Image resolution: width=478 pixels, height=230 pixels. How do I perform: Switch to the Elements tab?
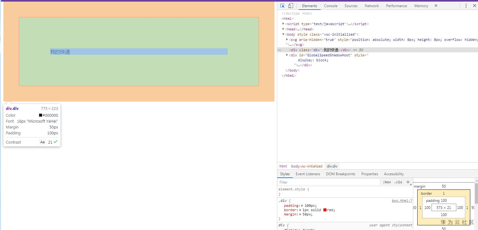309,6
